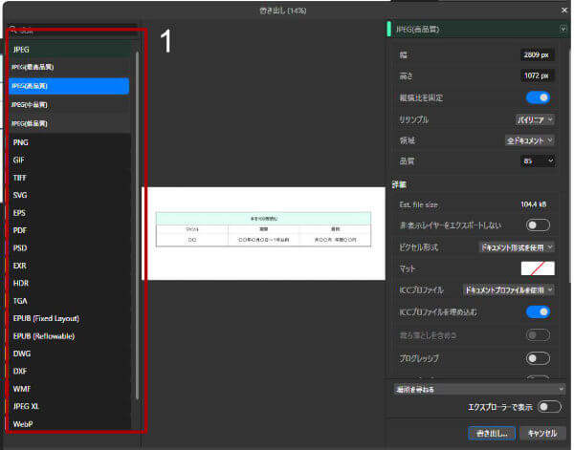Toggle 縦横比を固定 aspect ratio lock
Screen dimensions: 574x450
[x=538, y=97]
